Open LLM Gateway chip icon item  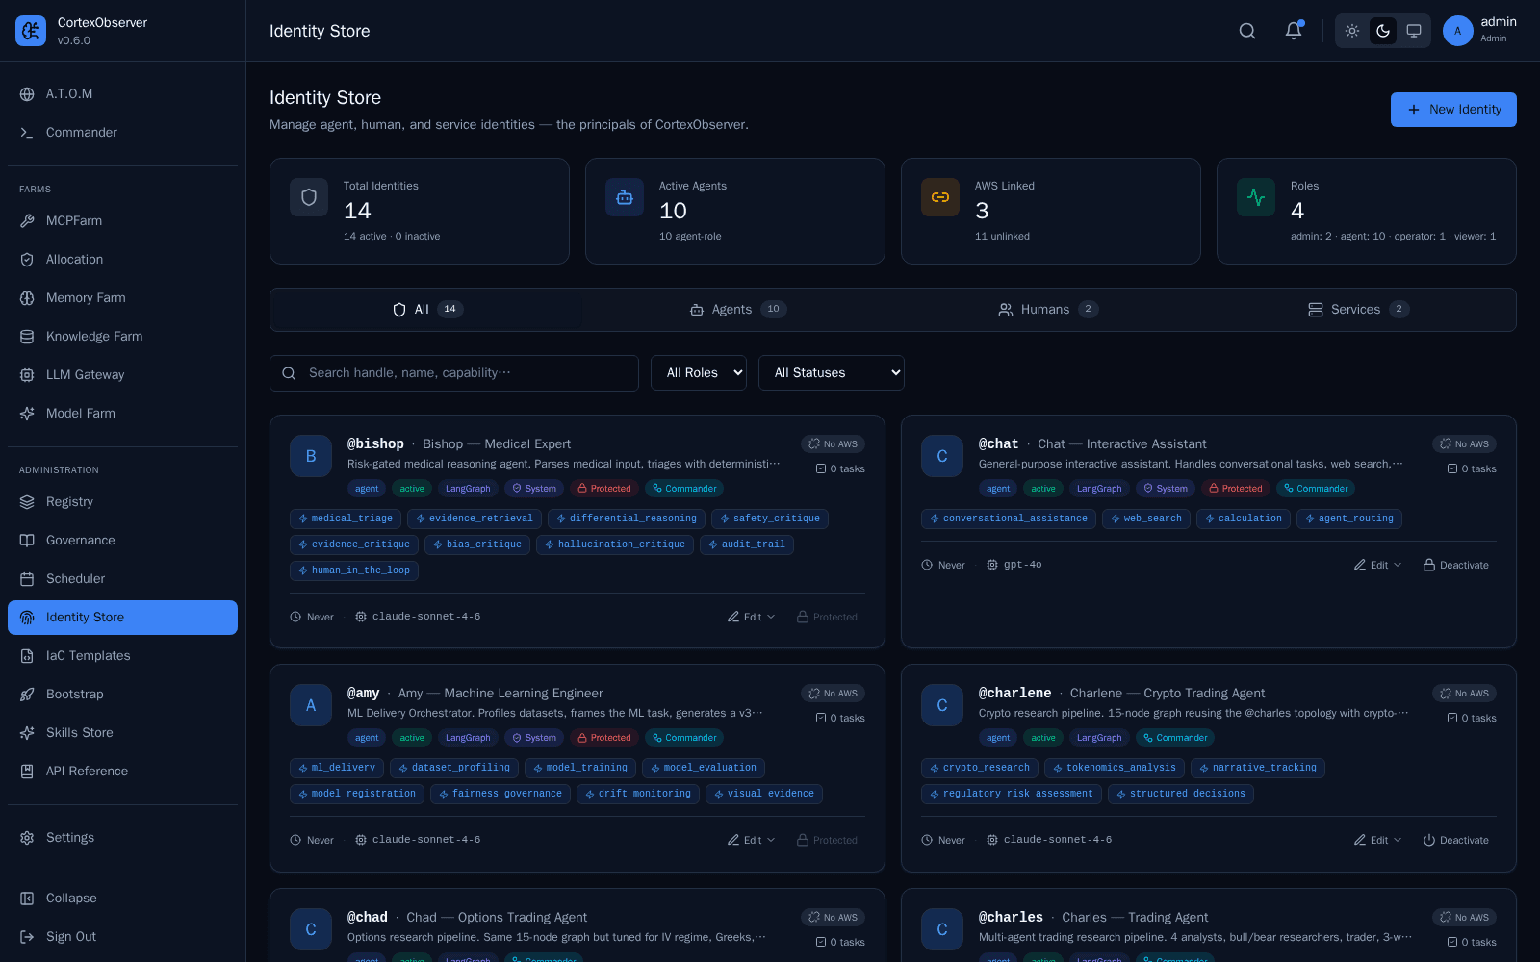[122, 375]
